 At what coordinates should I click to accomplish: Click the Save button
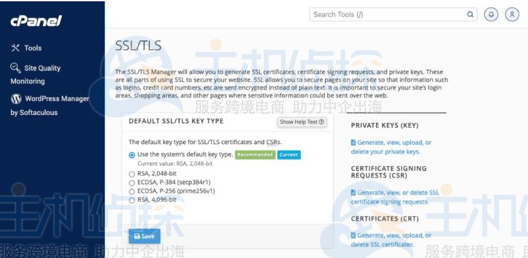tap(144, 236)
